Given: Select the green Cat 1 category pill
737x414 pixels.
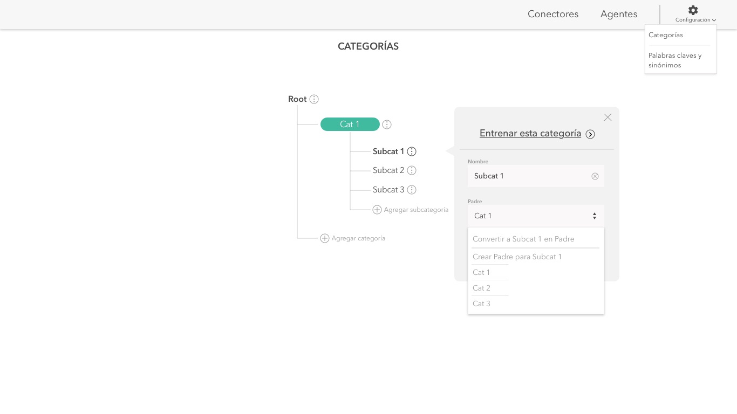Looking at the screenshot, I should pos(350,125).
